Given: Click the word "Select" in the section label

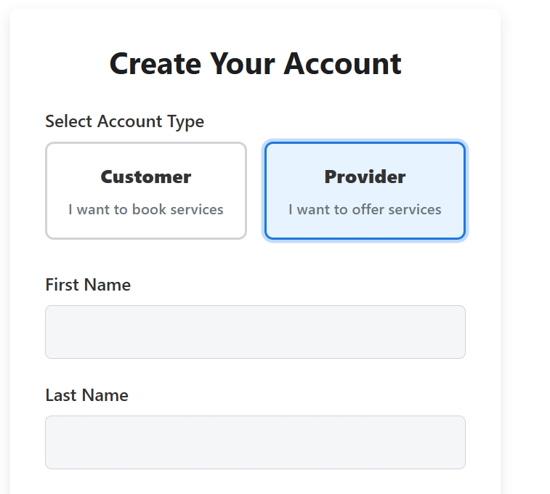Looking at the screenshot, I should click(68, 121).
